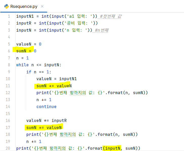This screenshot has width=184, height=151.
Task: Select the Rsequence.py editor tab
Action: (x=24, y=6)
